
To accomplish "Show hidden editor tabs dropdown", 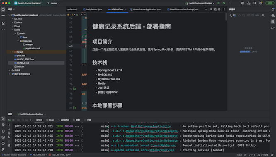I will click(x=206, y=10).
